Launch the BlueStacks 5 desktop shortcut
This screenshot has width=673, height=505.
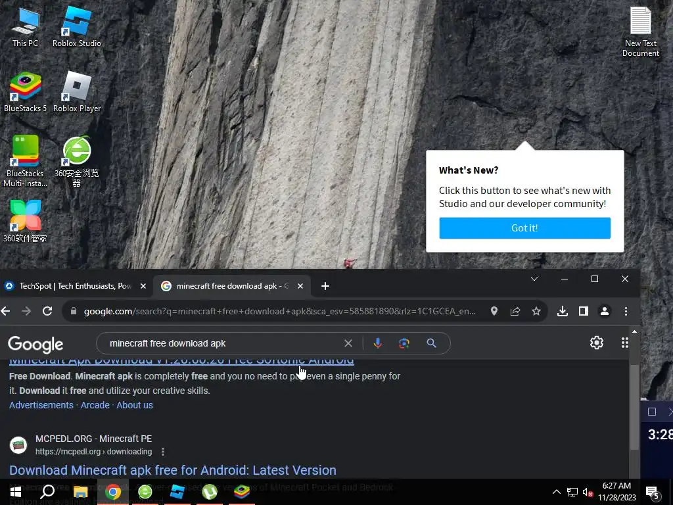26,92
